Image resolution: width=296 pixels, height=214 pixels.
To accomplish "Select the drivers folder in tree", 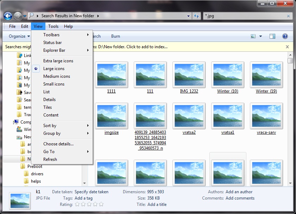I will [37, 174].
